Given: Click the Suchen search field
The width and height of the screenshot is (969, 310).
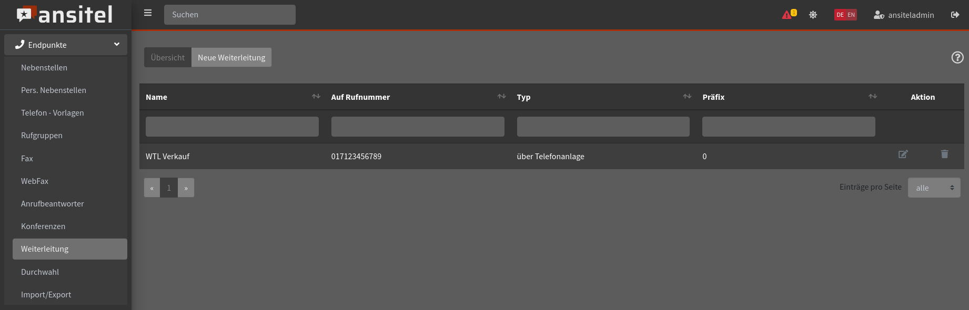Looking at the screenshot, I should (x=230, y=15).
